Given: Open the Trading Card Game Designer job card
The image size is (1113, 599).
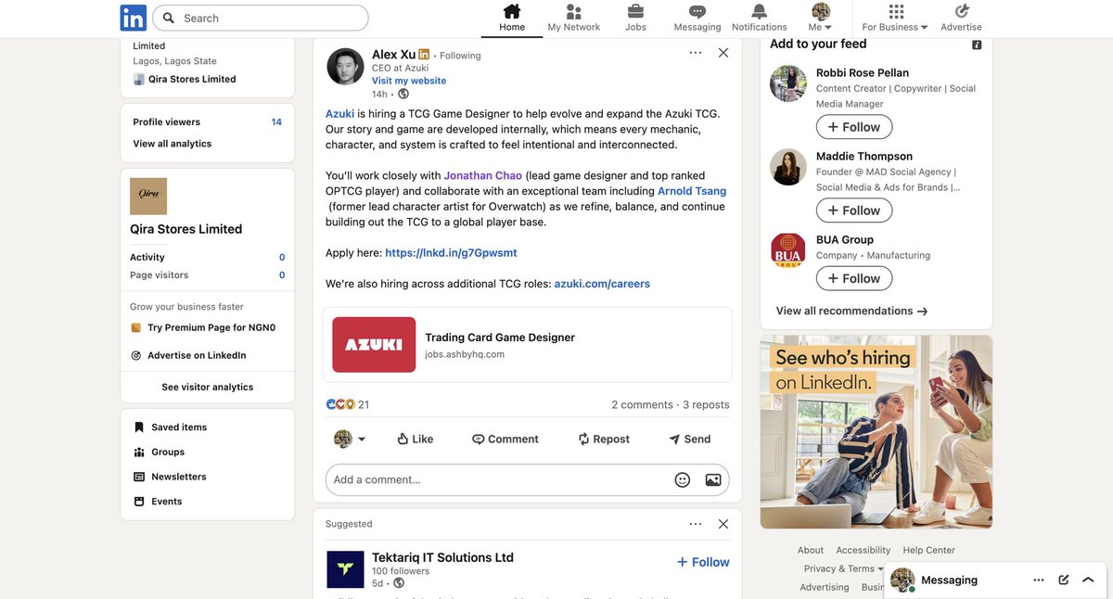Looking at the screenshot, I should coord(528,345).
